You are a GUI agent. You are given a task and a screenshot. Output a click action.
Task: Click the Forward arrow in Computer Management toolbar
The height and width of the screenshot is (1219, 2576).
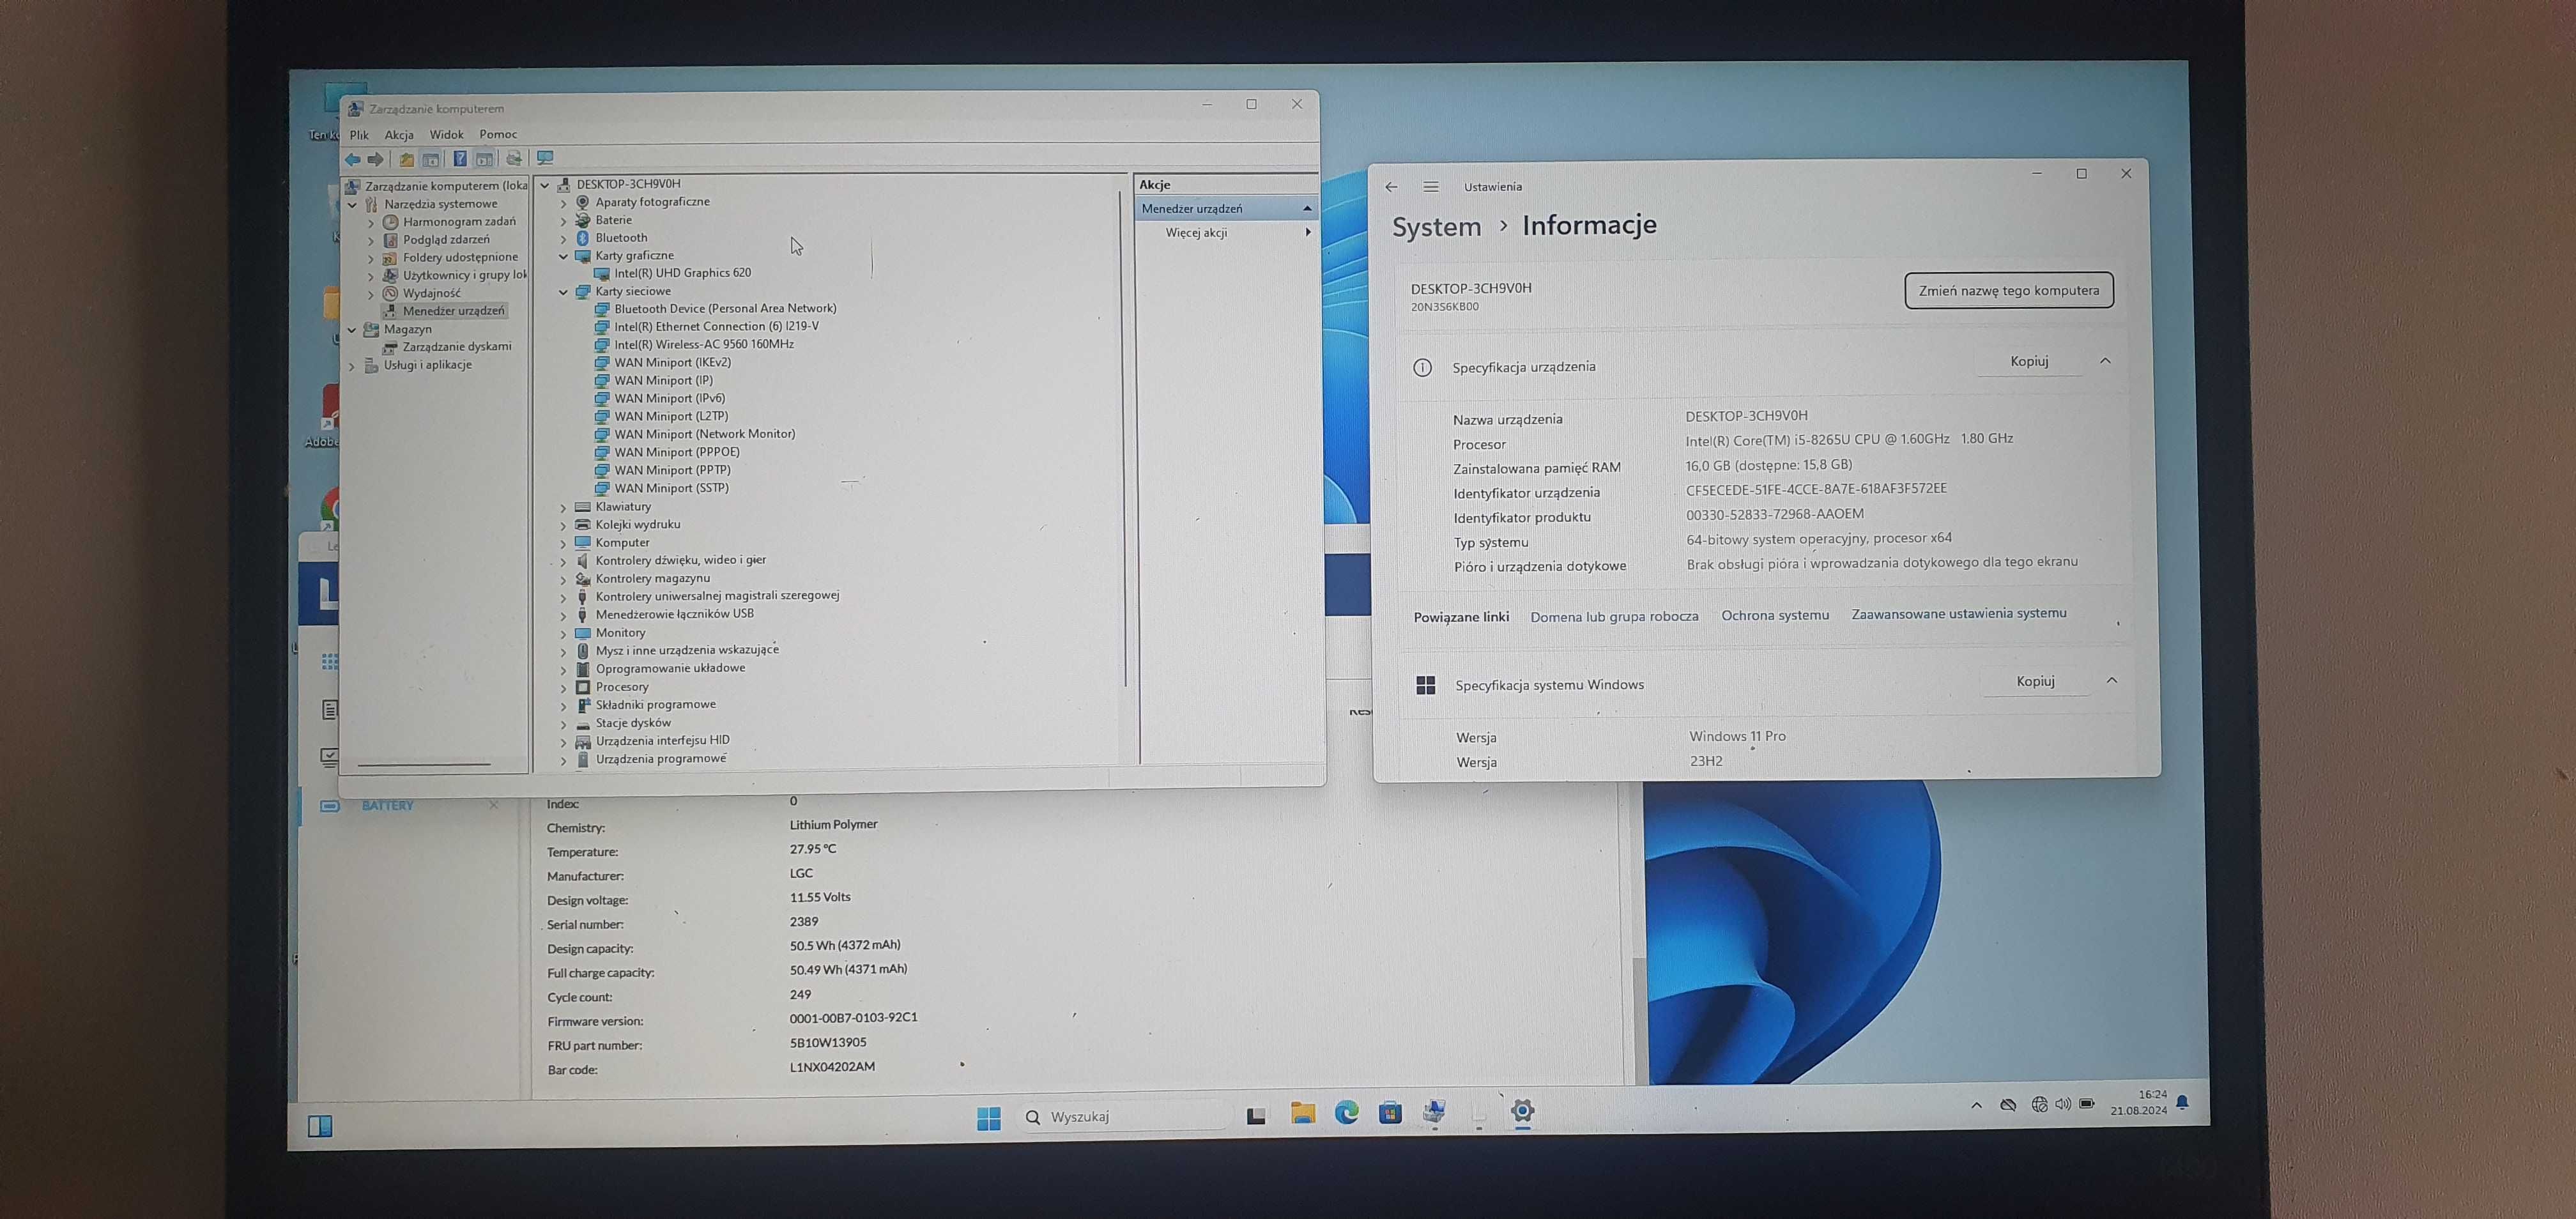pos(375,159)
